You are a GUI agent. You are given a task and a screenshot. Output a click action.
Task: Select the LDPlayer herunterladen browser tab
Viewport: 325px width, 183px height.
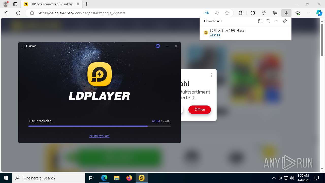coord(52,4)
